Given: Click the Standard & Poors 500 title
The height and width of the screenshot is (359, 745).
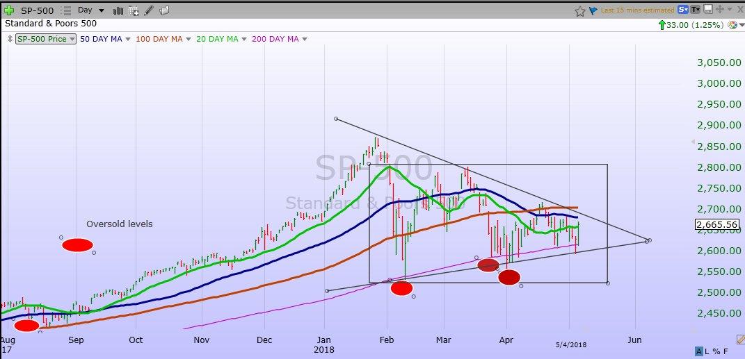Looking at the screenshot, I should pyautogui.click(x=50, y=23).
